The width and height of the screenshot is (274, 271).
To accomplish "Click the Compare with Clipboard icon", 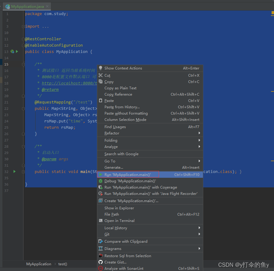I will [101, 241].
